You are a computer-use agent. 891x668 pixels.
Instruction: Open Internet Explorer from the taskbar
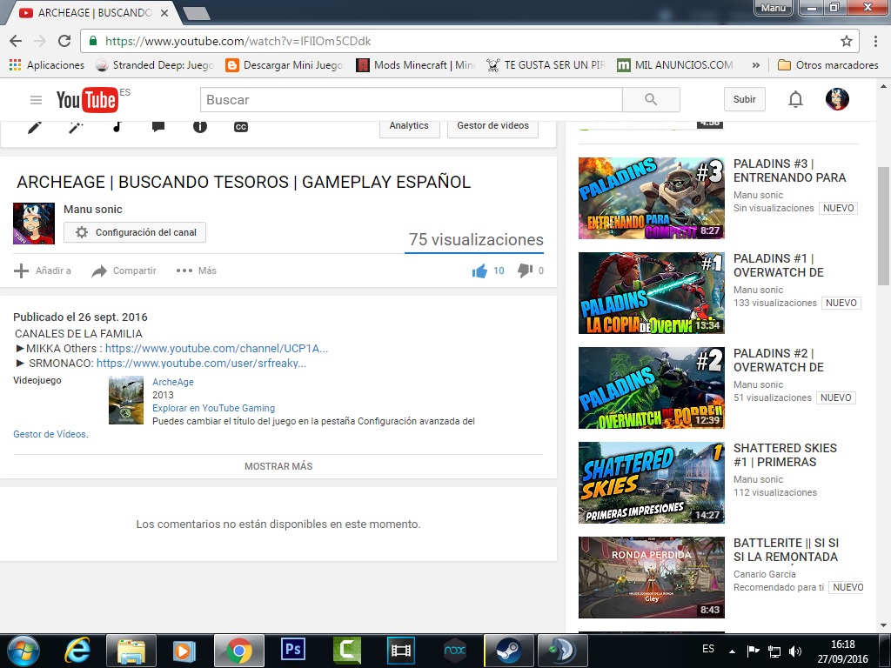pyautogui.click(x=77, y=649)
